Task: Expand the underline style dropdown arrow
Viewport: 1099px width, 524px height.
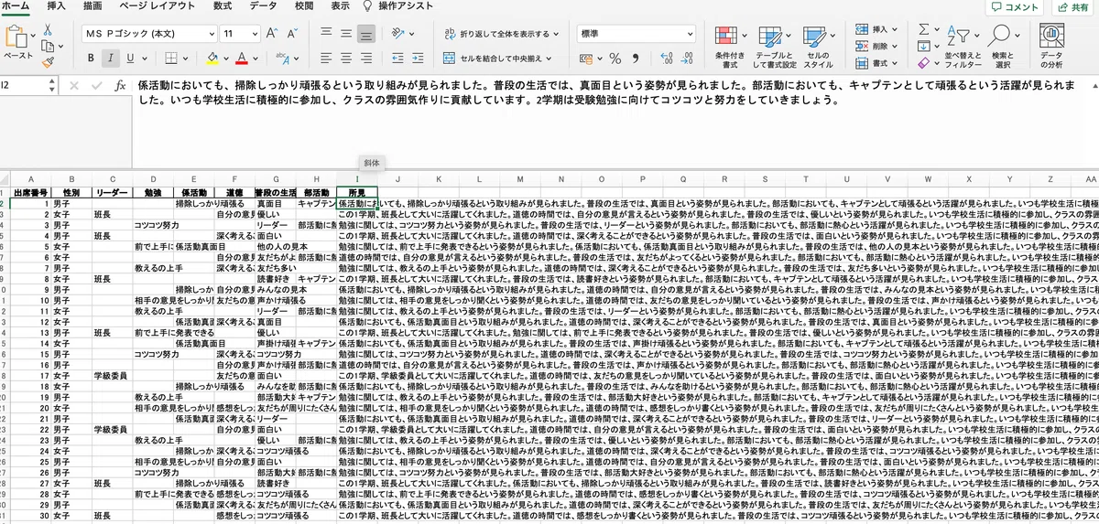Action: (147, 59)
